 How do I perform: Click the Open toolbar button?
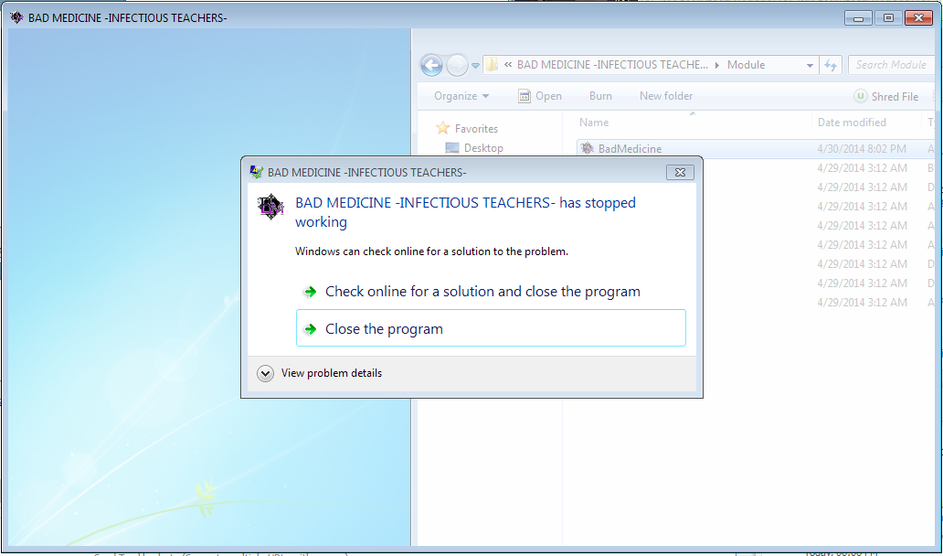[539, 96]
